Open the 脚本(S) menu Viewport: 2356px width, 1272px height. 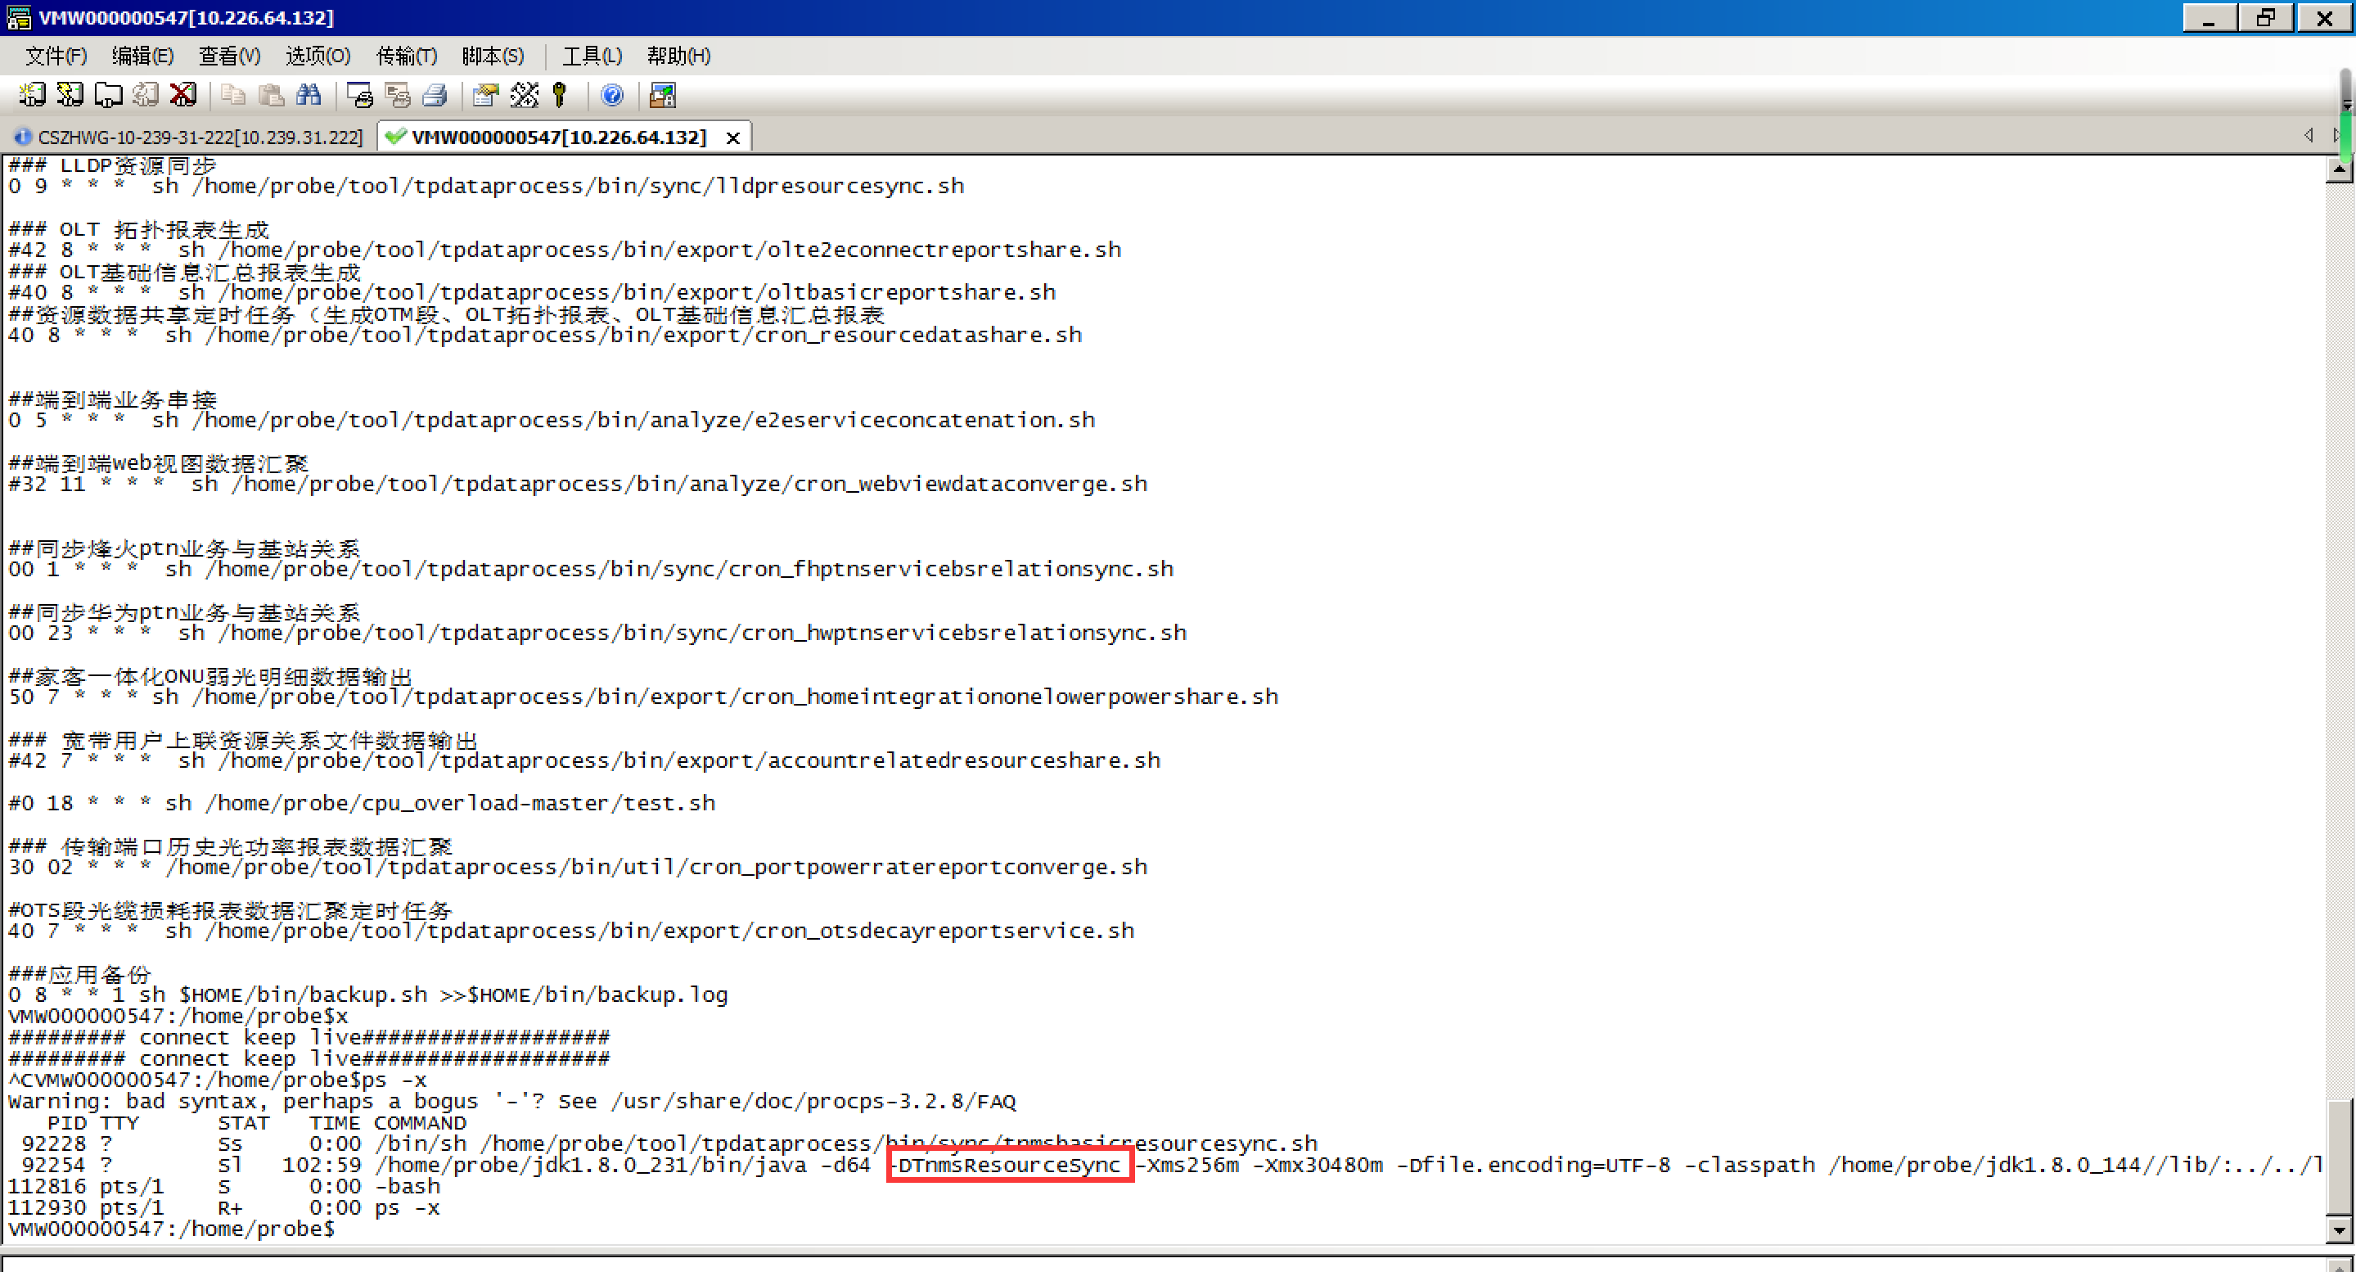coord(492,56)
